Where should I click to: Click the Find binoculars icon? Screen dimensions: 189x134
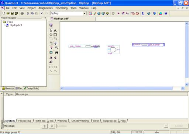pyautogui.click(x=56, y=52)
